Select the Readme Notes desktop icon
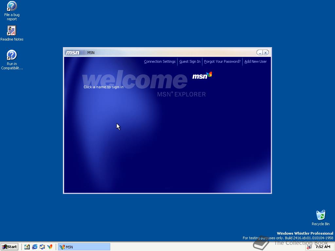This screenshot has width=335, height=251. click(12, 33)
